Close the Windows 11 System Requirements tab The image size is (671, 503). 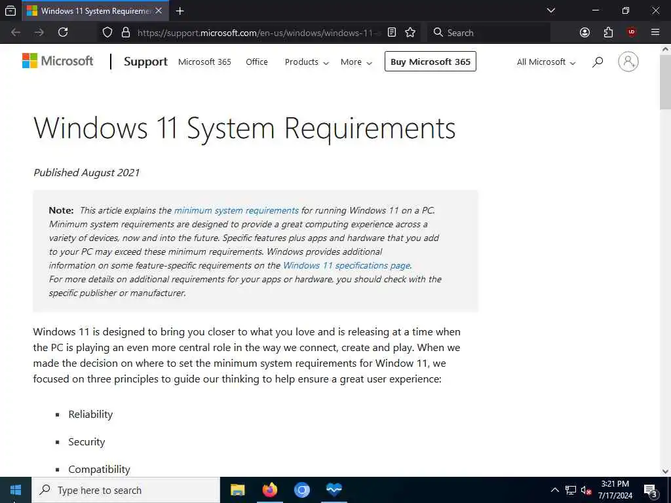pos(159,10)
